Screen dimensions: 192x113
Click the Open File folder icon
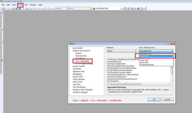click(13, 9)
